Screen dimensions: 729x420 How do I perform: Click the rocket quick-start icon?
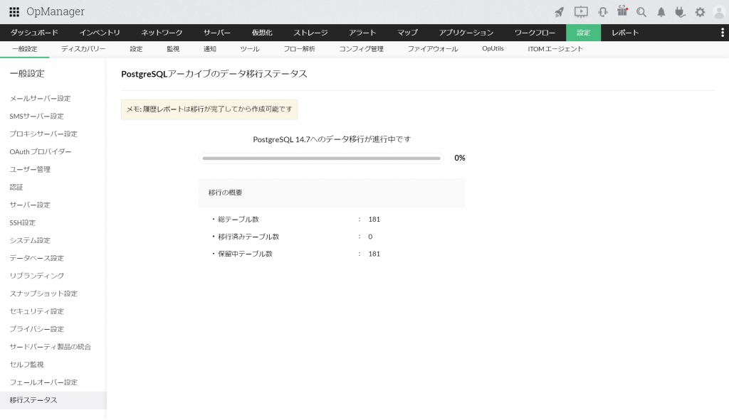pos(560,12)
